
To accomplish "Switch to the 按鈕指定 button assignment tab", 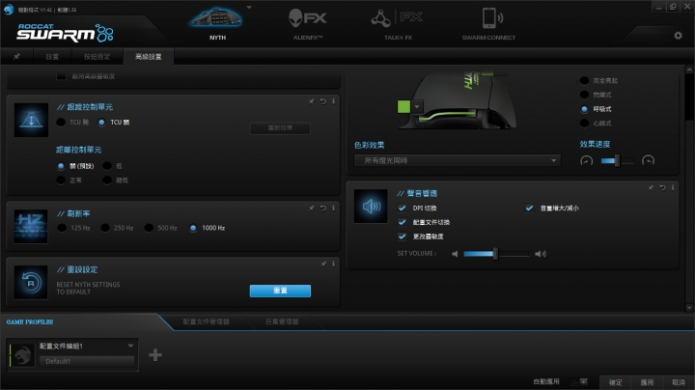I will 97,57.
